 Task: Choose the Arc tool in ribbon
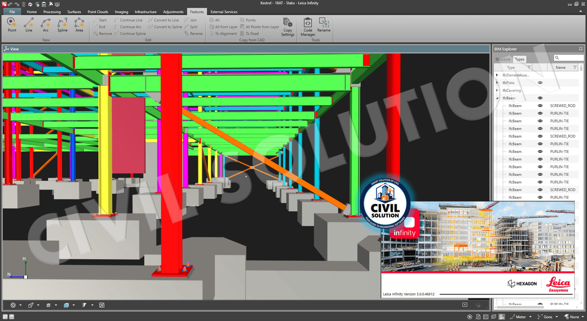(46, 25)
